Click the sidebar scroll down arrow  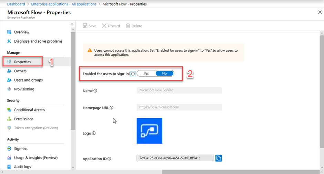(x=73, y=167)
